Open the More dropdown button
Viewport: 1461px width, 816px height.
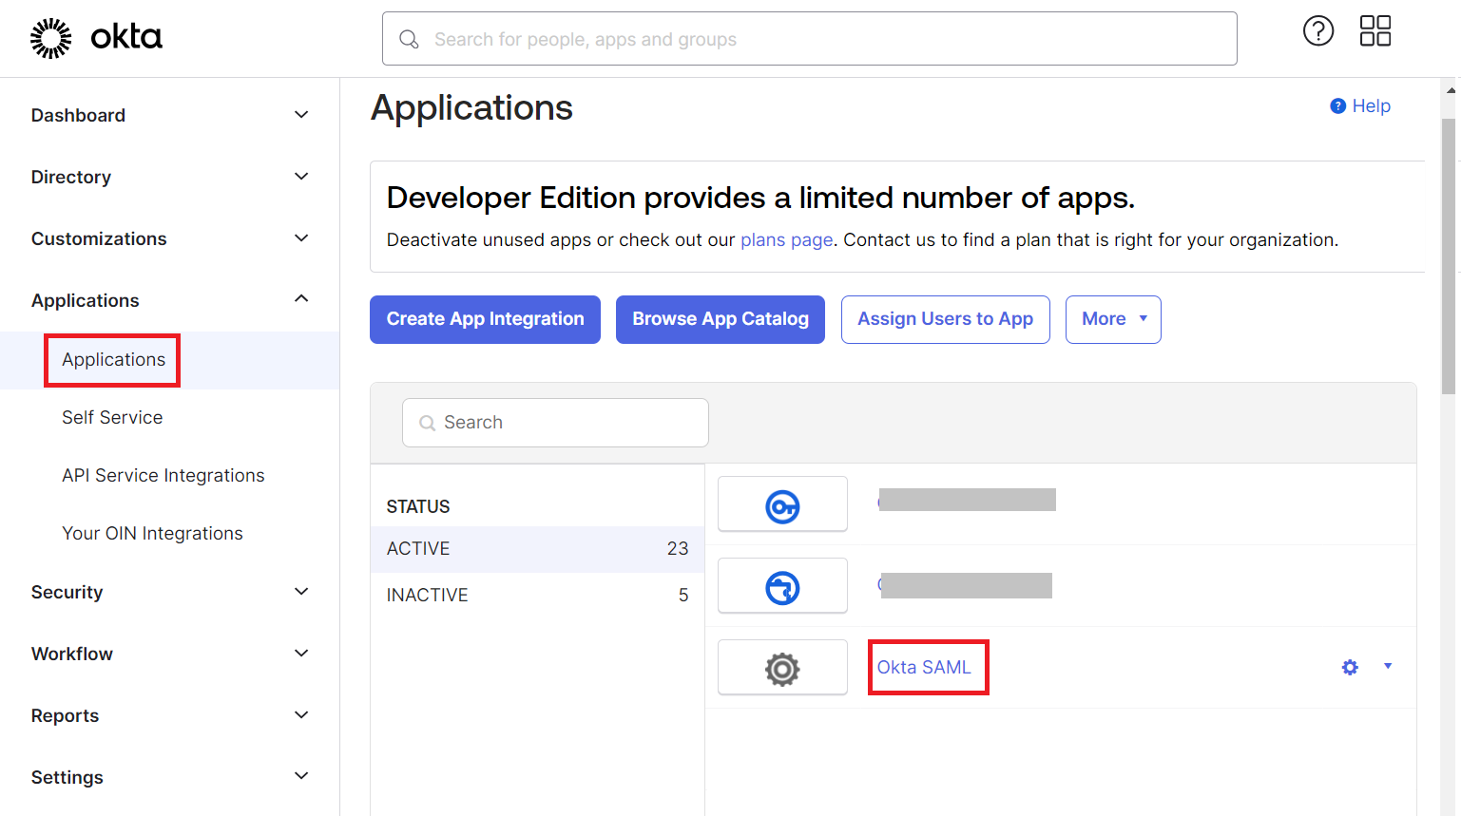coord(1112,319)
